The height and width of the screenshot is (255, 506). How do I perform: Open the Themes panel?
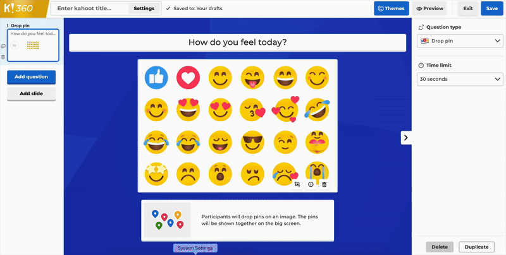(391, 9)
